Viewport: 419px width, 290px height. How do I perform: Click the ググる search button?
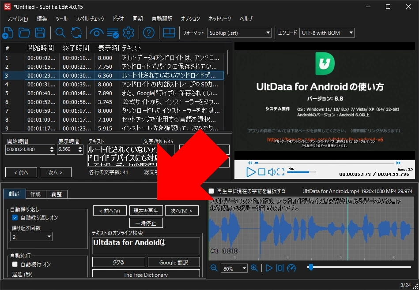pos(118,262)
